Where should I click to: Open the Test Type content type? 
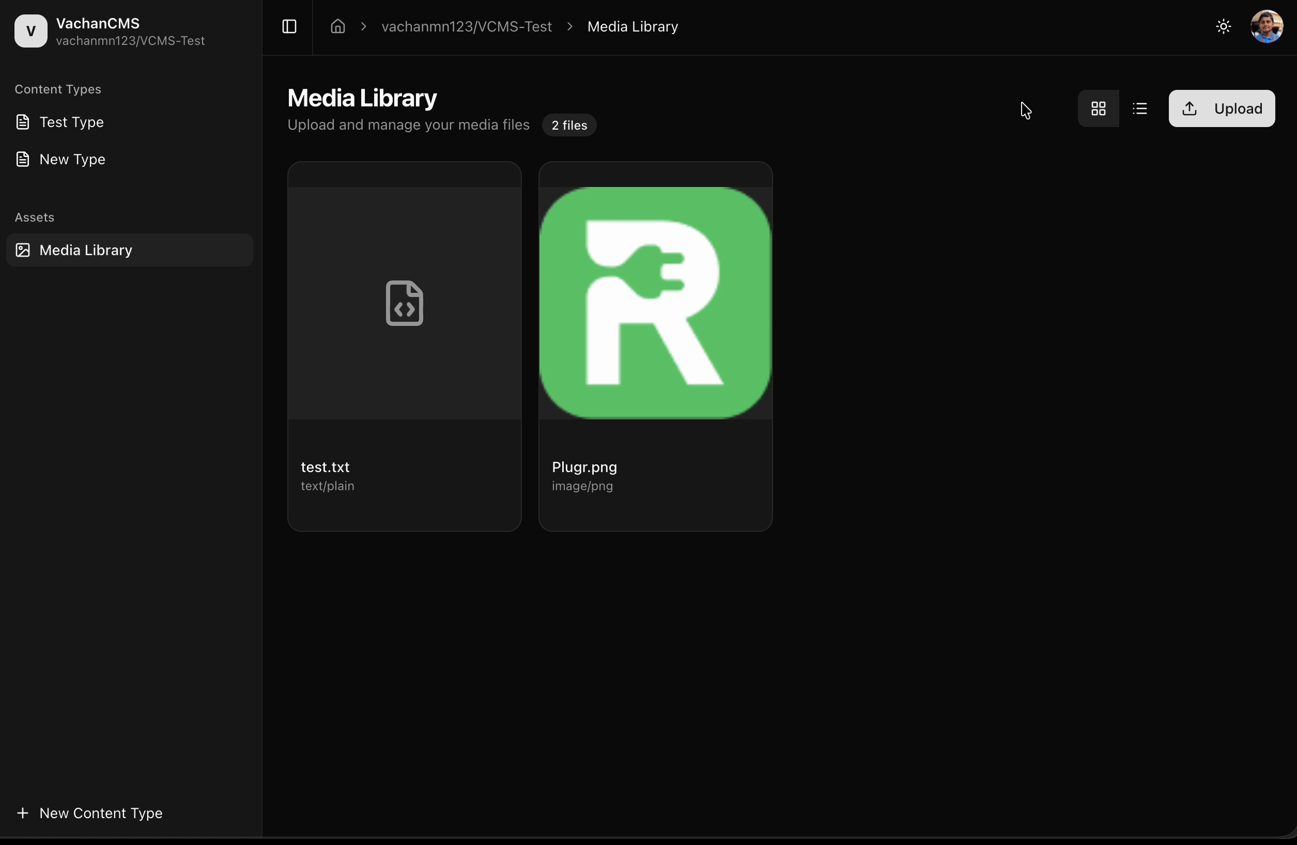tap(71, 122)
